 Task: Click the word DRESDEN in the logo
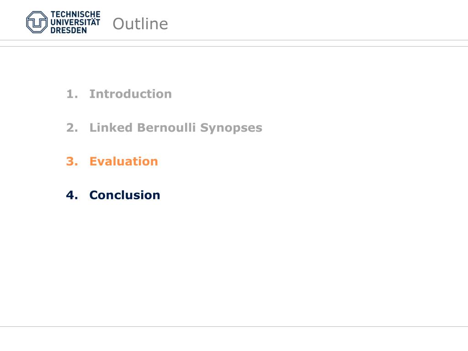pos(69,30)
